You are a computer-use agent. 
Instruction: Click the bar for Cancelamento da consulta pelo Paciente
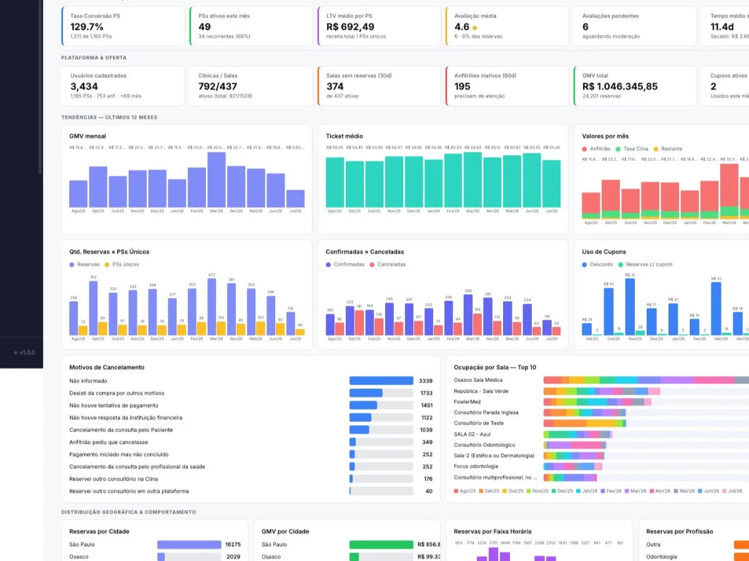pyautogui.click(x=381, y=429)
